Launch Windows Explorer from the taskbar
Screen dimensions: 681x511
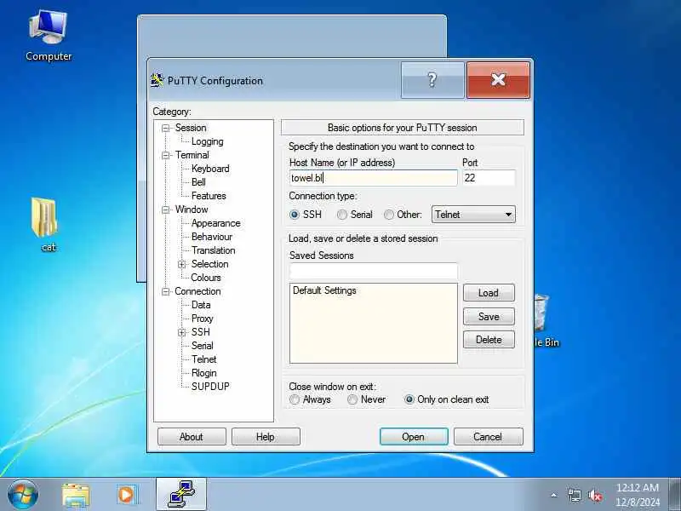(76, 495)
